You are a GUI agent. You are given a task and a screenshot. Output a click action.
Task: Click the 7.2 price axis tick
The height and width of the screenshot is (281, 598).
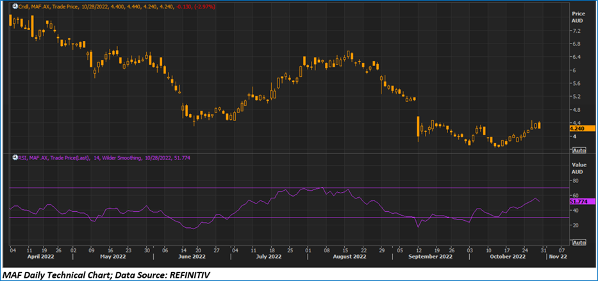[x=576, y=31]
